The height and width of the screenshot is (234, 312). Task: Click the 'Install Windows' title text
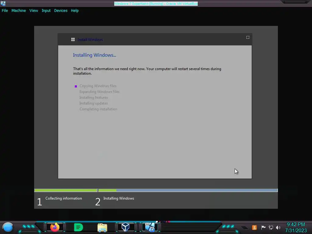point(90,40)
